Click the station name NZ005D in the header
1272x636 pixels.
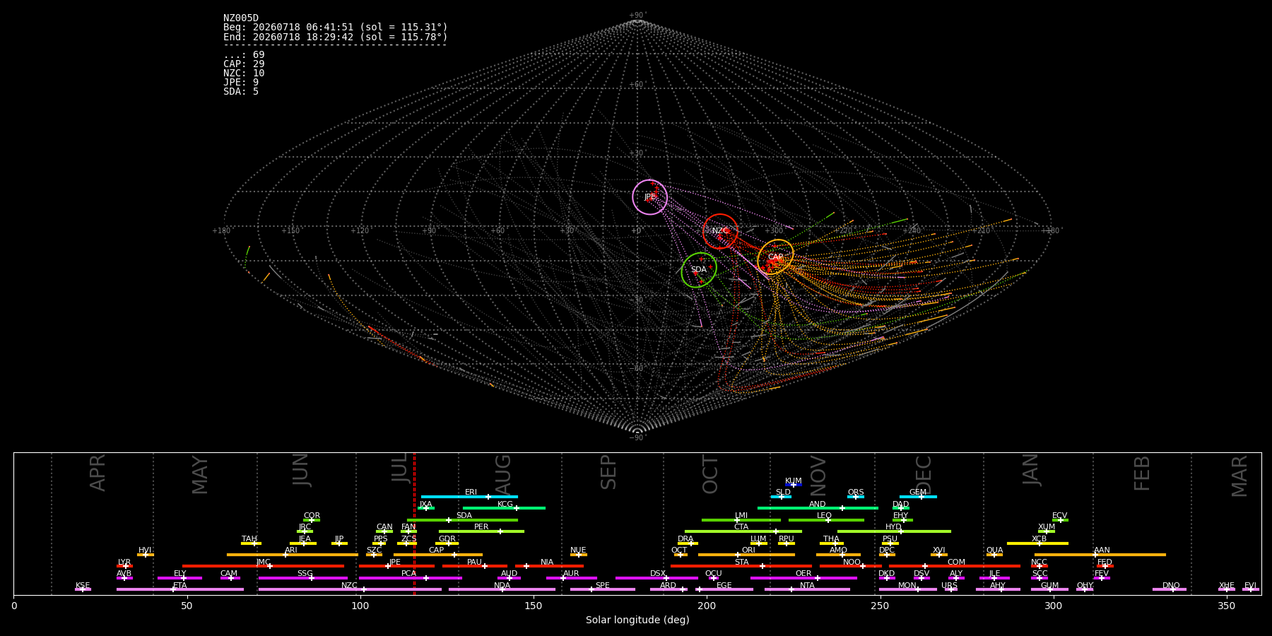coord(241,18)
